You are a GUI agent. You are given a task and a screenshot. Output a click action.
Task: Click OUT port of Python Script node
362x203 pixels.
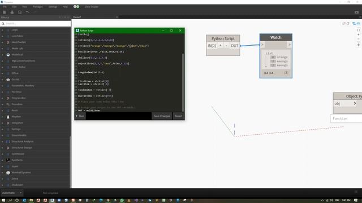point(235,46)
